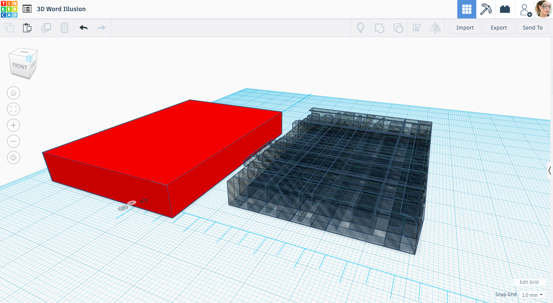
Task: Rename the 3D Word Illusion design title
Action: (61, 9)
